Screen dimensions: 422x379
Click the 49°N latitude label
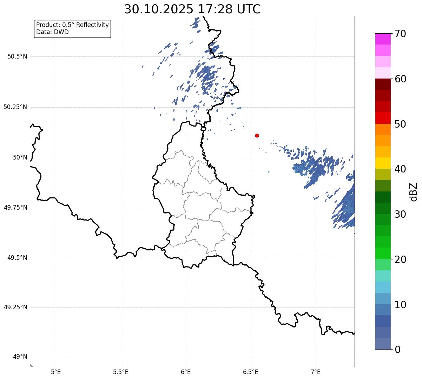point(20,357)
